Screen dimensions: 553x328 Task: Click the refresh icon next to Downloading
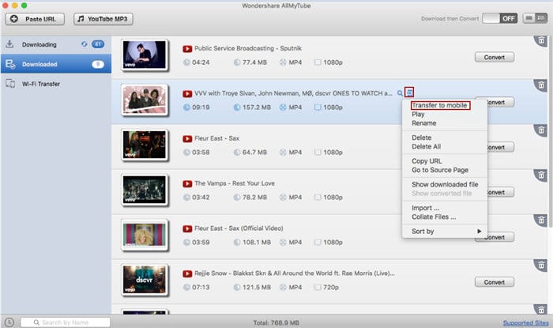pyautogui.click(x=84, y=44)
